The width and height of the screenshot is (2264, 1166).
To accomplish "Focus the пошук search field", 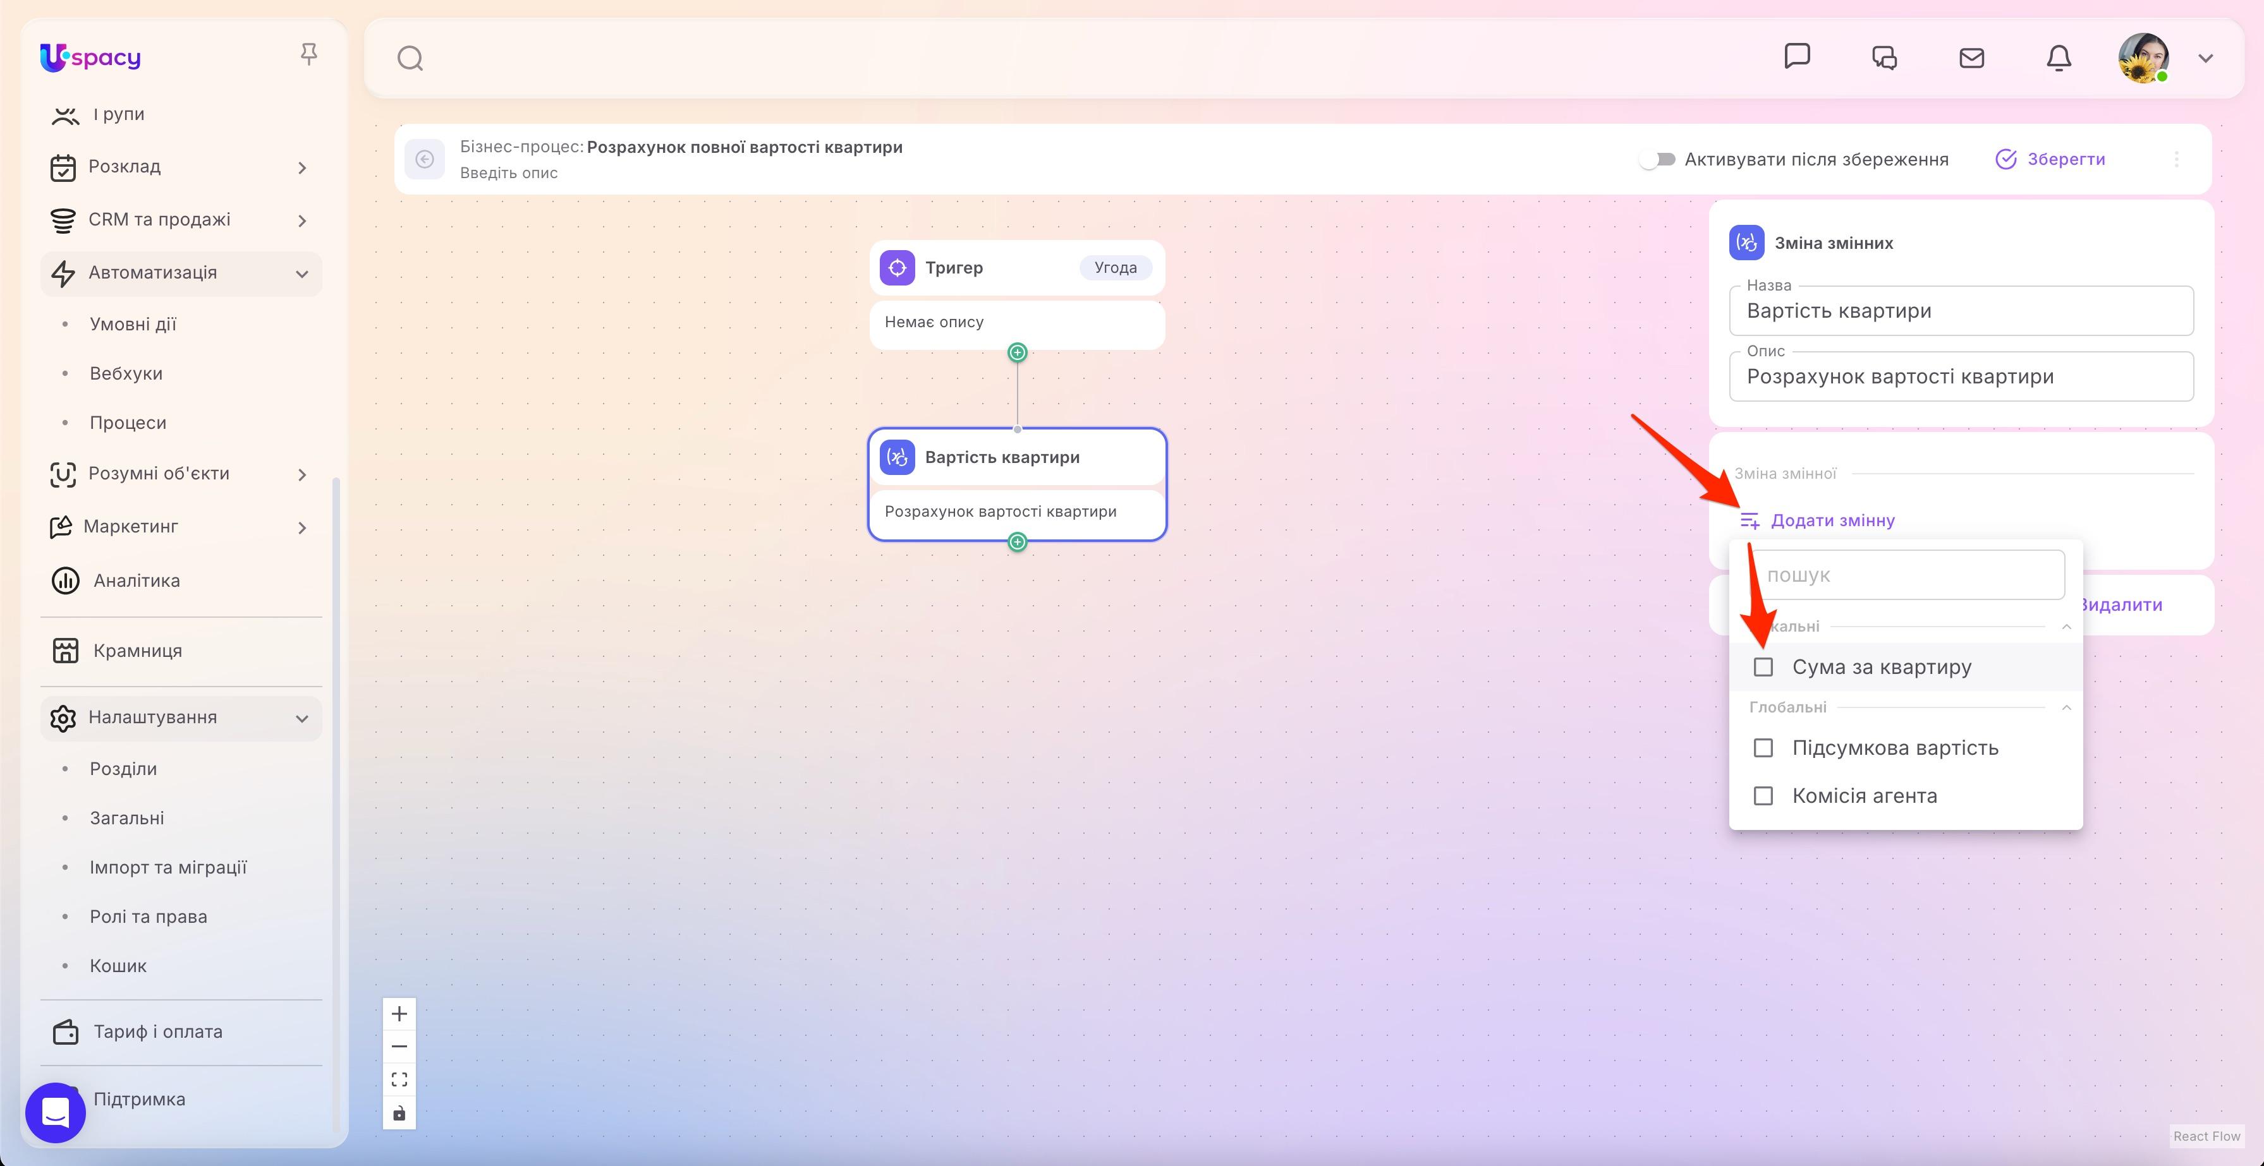I will pyautogui.click(x=1906, y=575).
